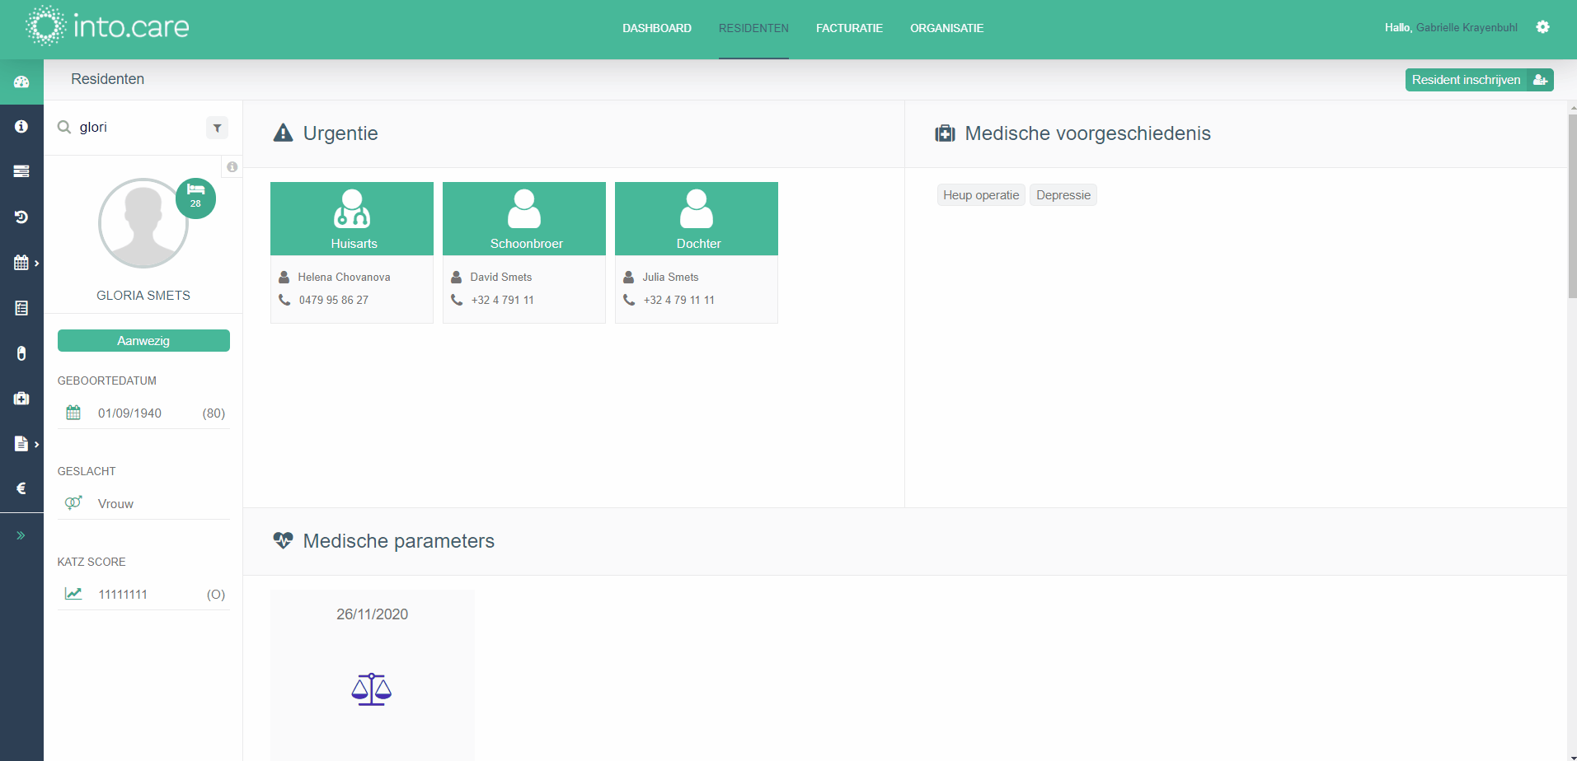Click the Aanwezig status button
This screenshot has width=1577, height=761.
point(143,341)
